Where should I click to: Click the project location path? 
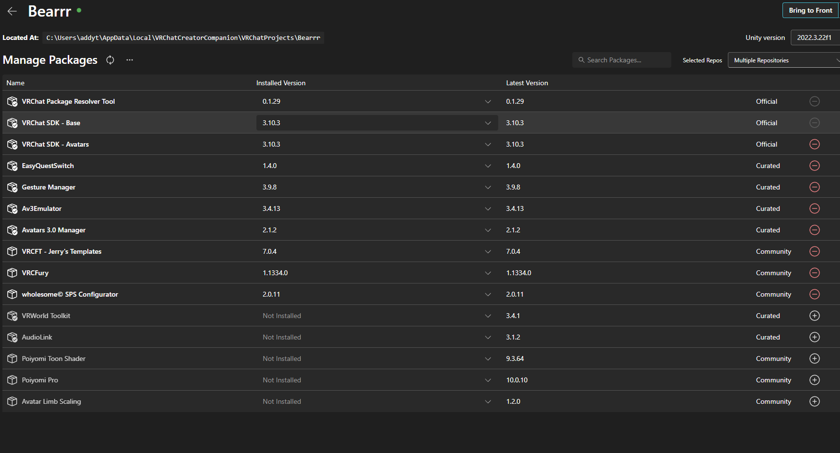point(183,38)
